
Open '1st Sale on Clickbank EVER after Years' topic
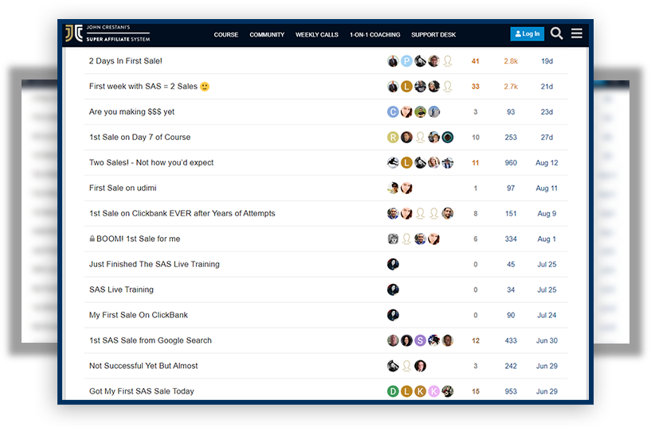point(182,213)
